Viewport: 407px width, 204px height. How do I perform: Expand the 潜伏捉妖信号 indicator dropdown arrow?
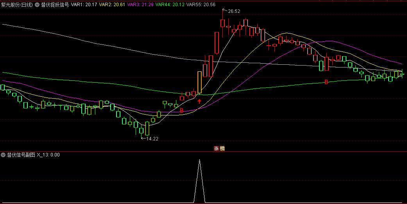pyautogui.click(x=37, y=5)
